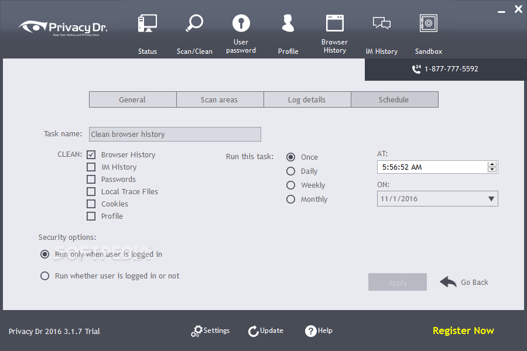Viewport: 527px width, 351px height.
Task: Click the Update refresh icon
Action: [254, 331]
